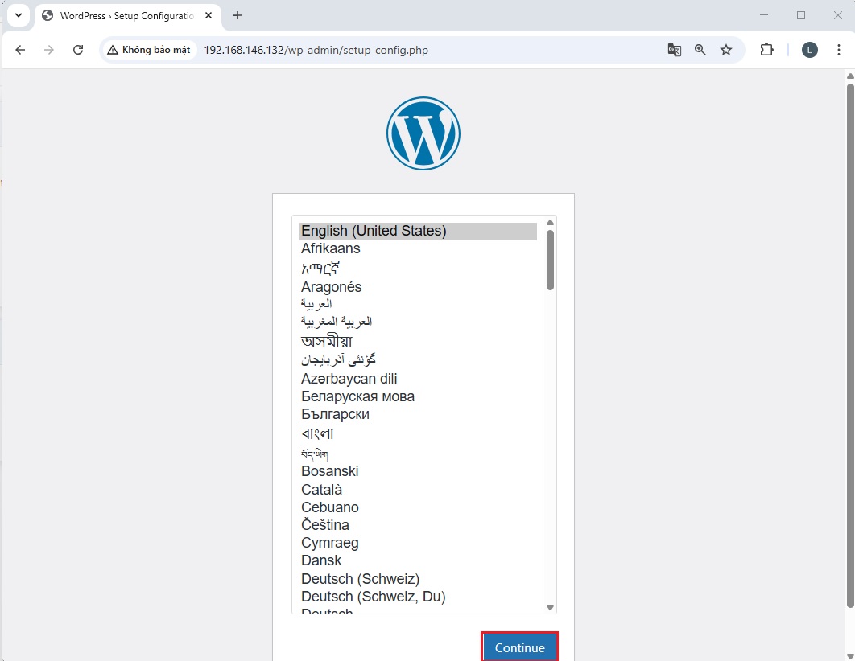The height and width of the screenshot is (661, 855).
Task: Open a new tab with the plus button
Action: point(237,15)
